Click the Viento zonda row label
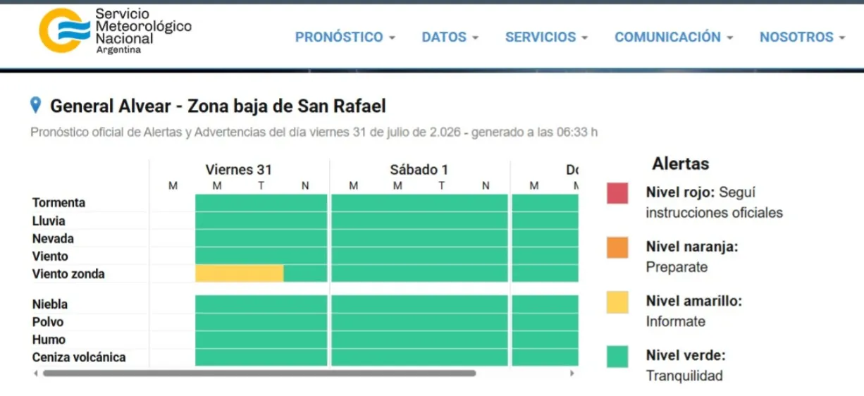 click(x=68, y=273)
